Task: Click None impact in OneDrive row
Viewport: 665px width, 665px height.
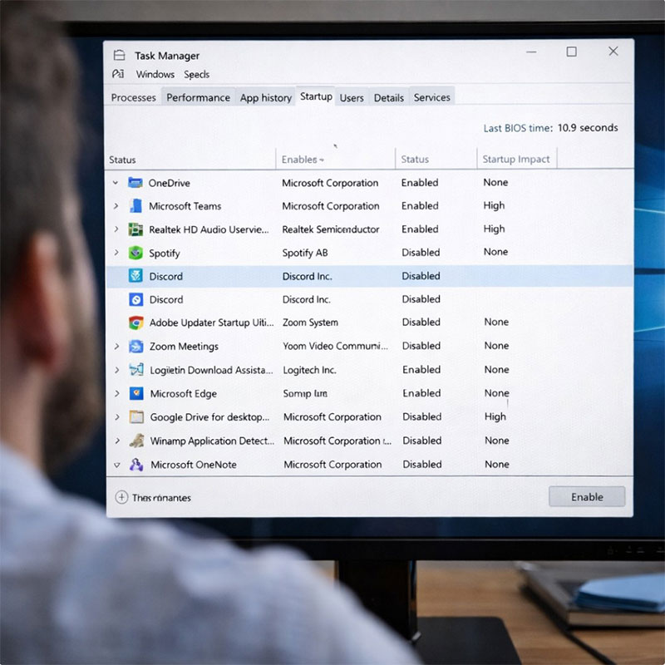Action: pos(495,182)
